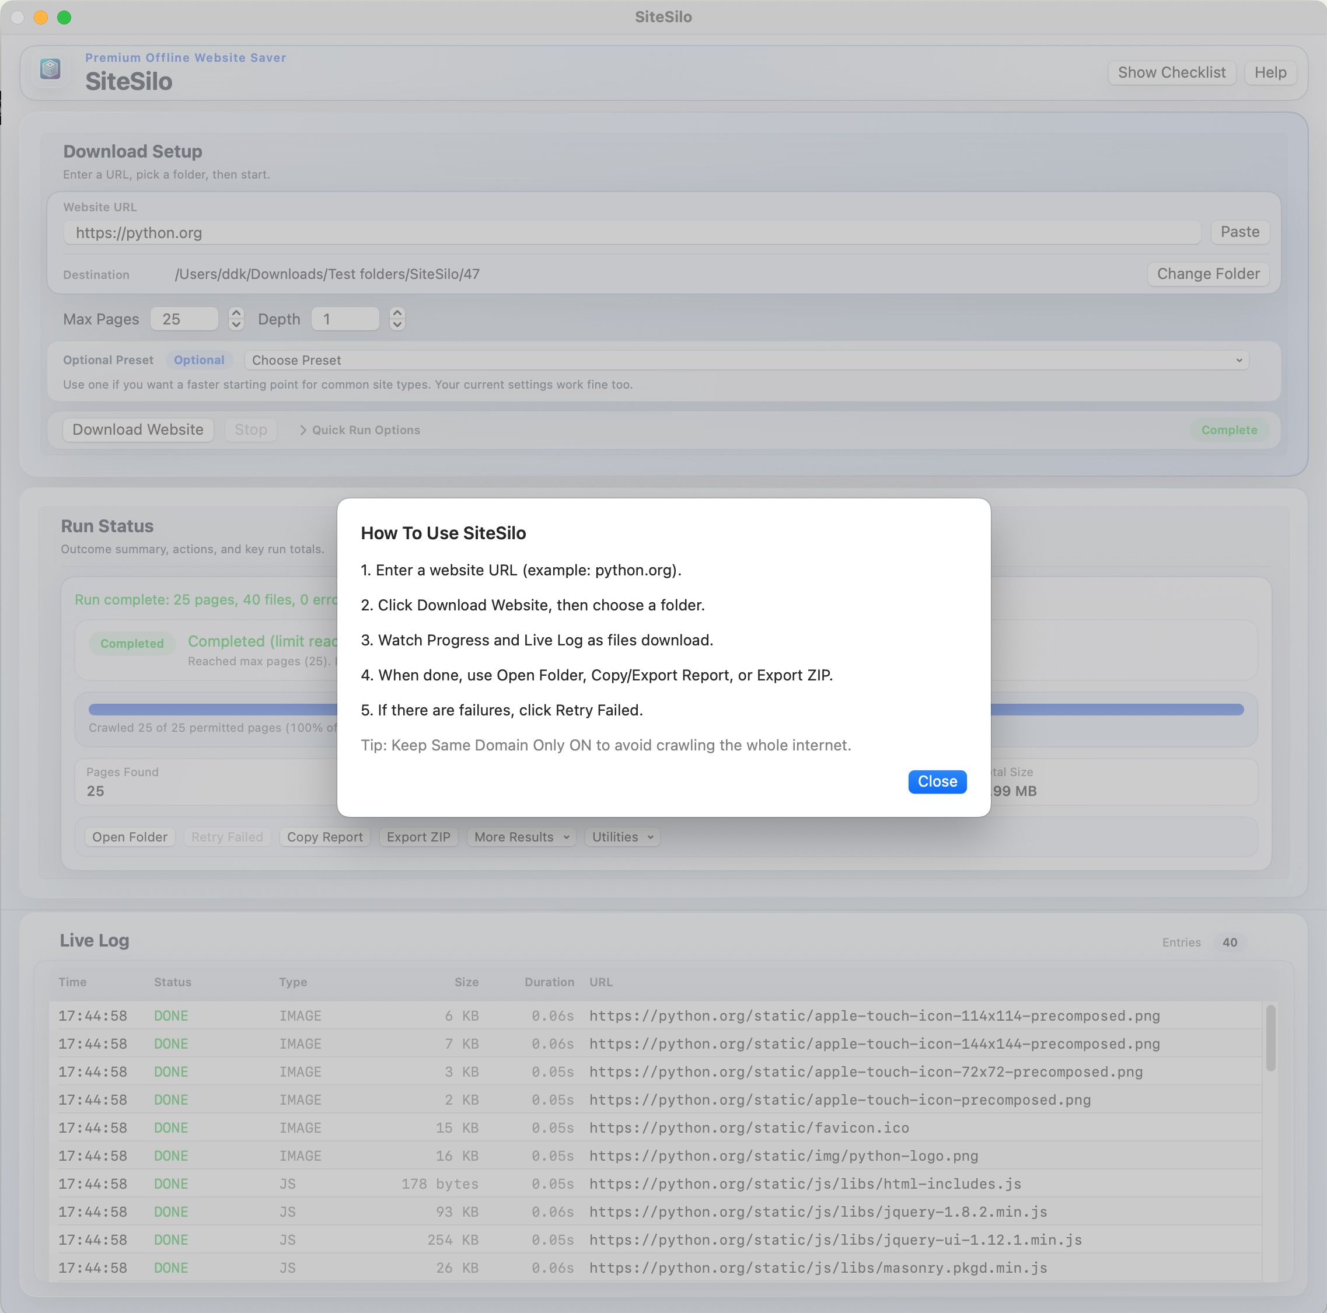
Task: Click the Optional preset badge
Action: click(x=199, y=361)
